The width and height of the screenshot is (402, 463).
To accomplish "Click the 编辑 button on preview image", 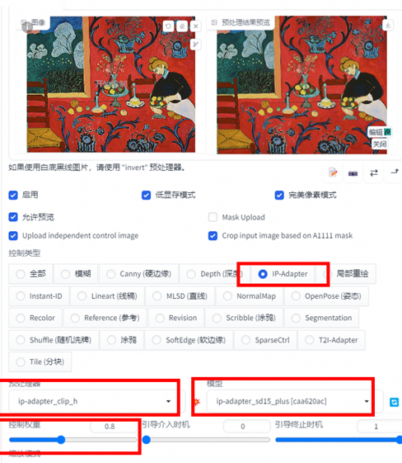I will (x=380, y=132).
